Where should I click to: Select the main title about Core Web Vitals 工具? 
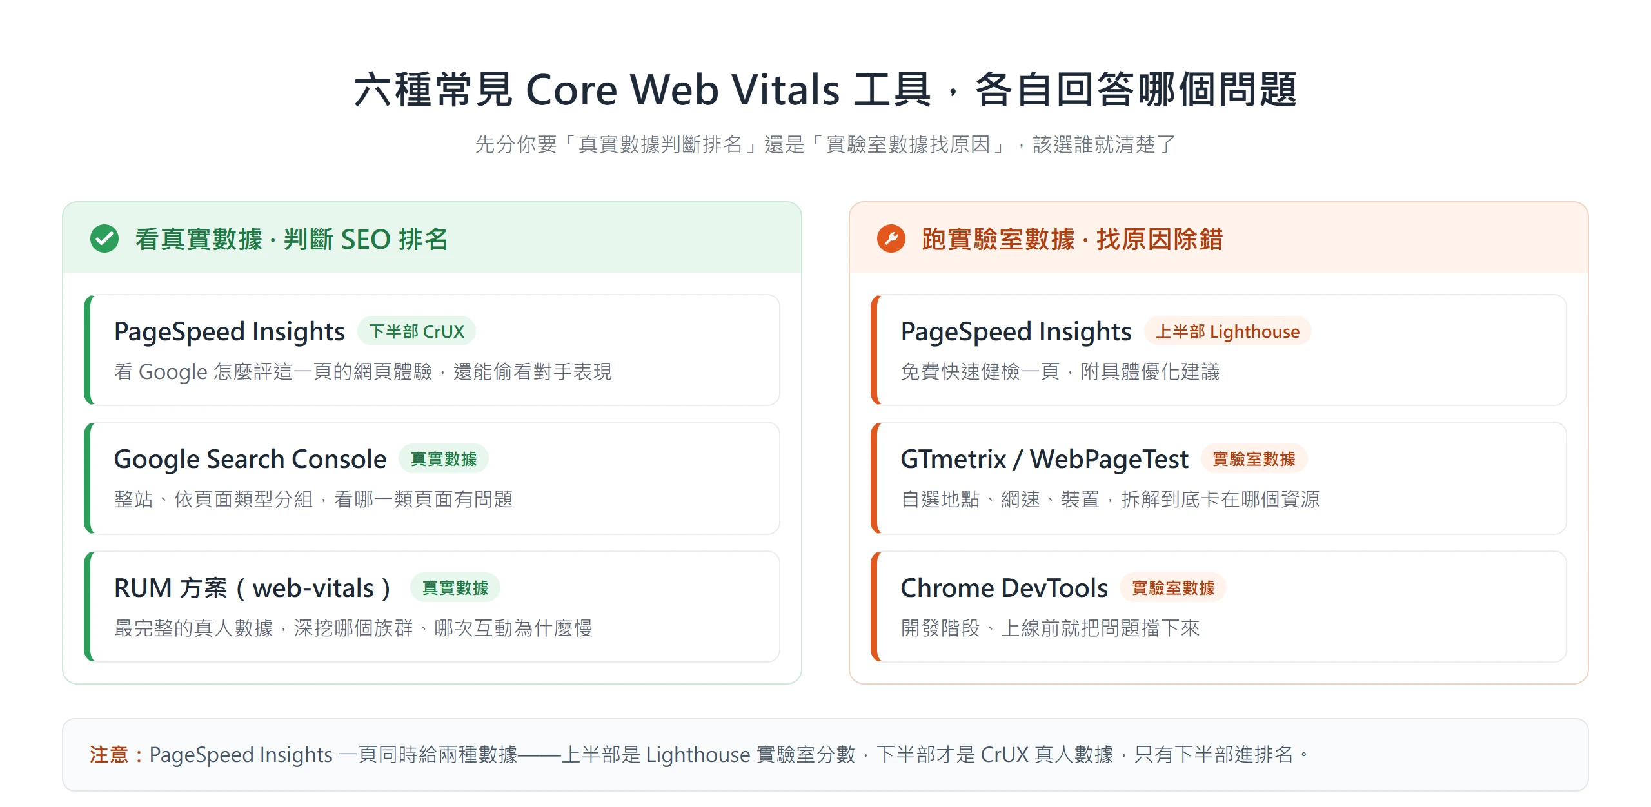[x=825, y=89]
